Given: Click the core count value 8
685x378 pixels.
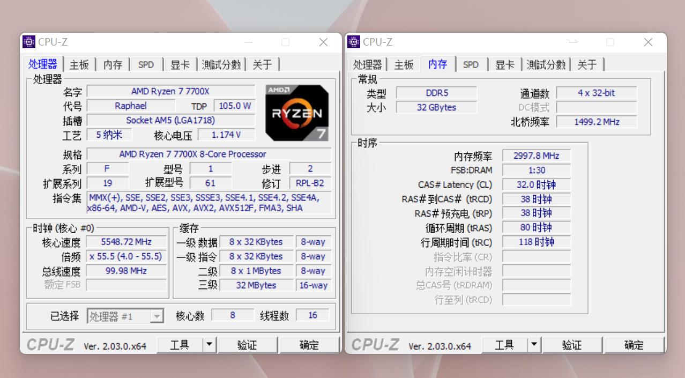Looking at the screenshot, I should click(x=233, y=316).
